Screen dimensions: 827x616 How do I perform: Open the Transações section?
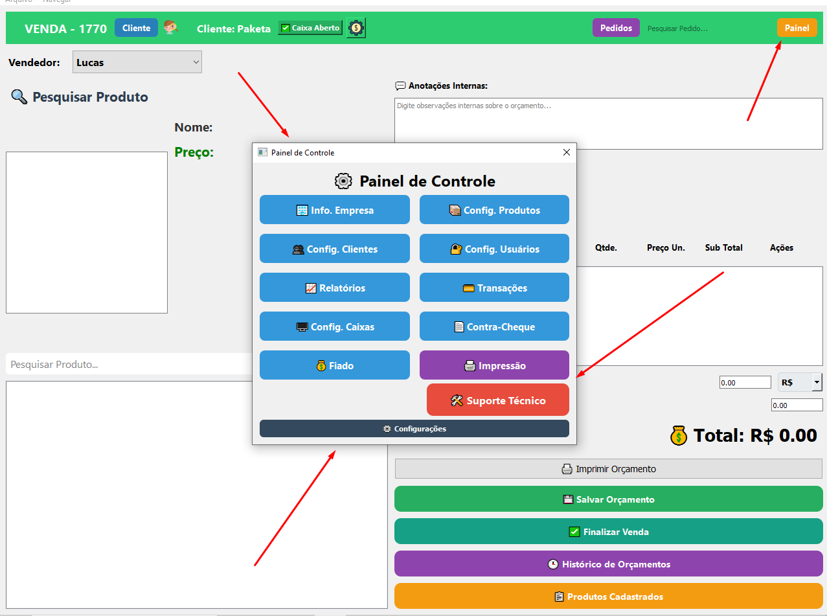coord(494,288)
